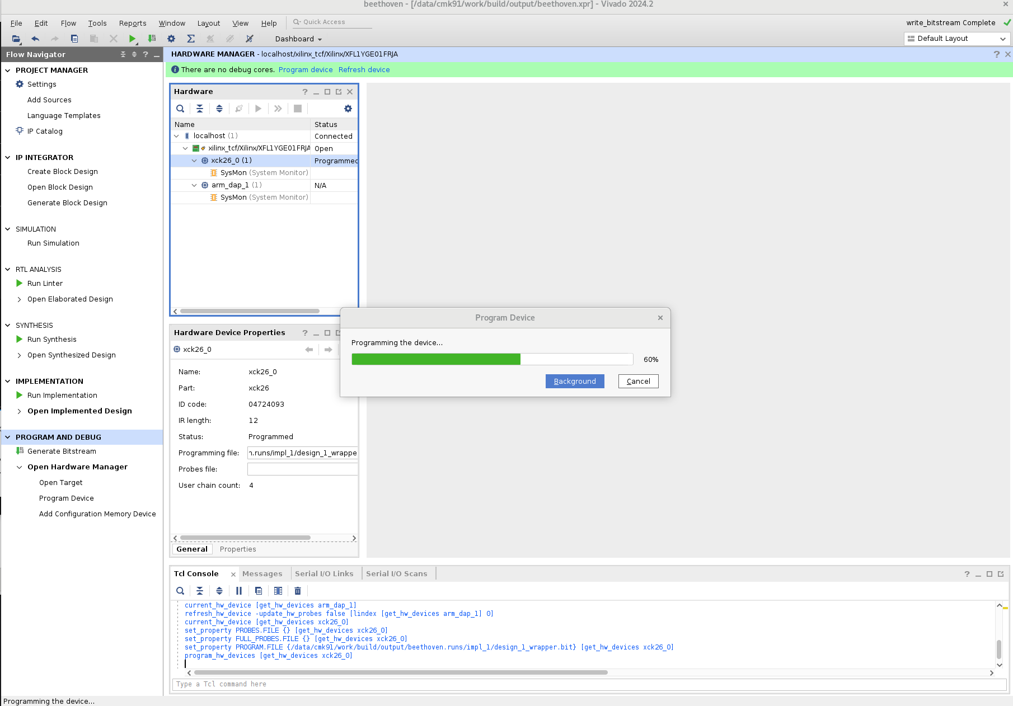Collapse localhost node in Hardware tree
The image size is (1013, 706).
pyautogui.click(x=177, y=136)
